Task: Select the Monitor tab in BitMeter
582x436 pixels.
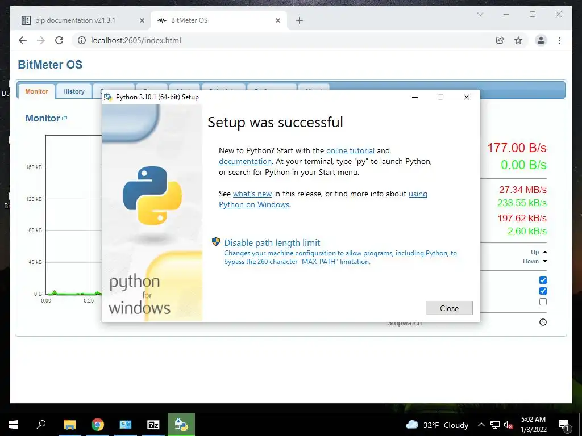Action: point(36,91)
